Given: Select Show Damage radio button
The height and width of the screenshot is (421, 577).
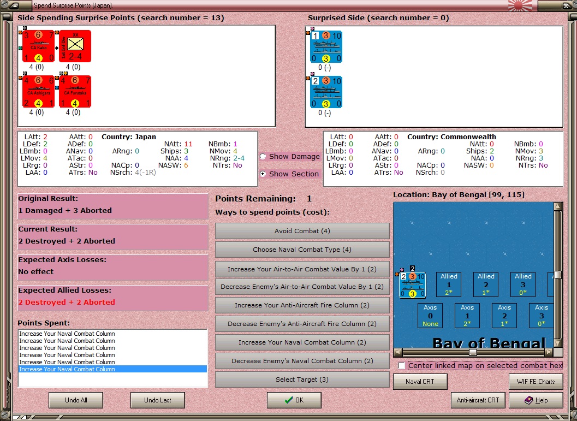Looking at the screenshot, I should click(263, 156).
